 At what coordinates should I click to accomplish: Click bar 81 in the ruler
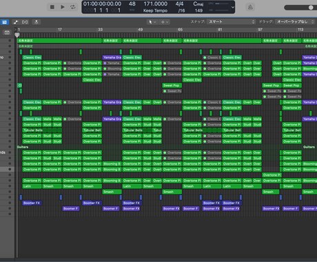click(x=220, y=30)
